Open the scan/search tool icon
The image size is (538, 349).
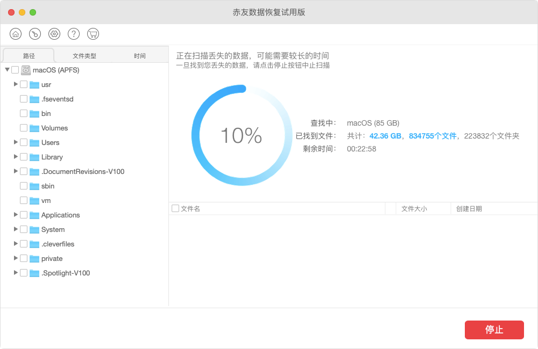[35, 34]
